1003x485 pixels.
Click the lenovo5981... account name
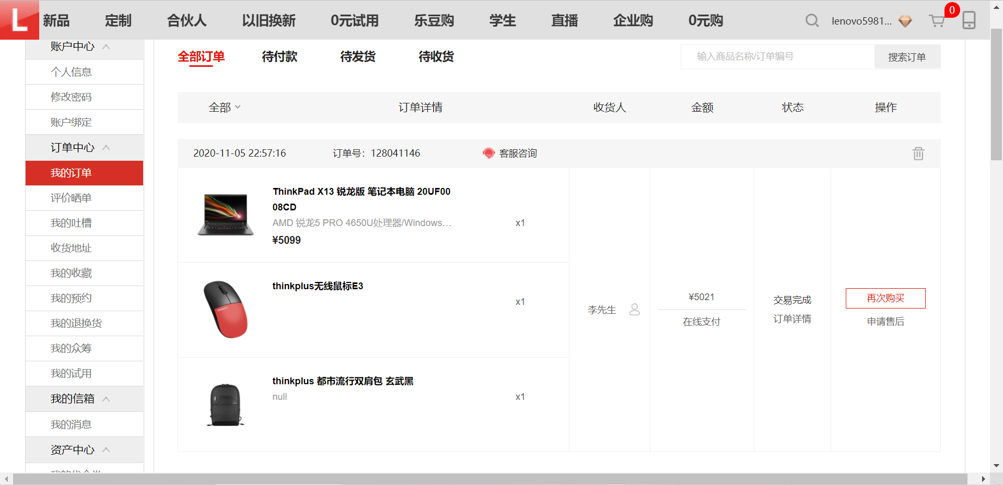(861, 21)
